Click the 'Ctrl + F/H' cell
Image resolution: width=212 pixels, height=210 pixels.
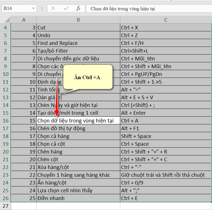pos(165,43)
